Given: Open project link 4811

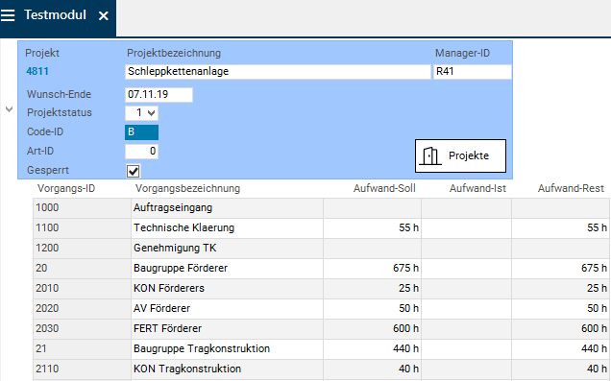Looking at the screenshot, I should coord(37,71).
